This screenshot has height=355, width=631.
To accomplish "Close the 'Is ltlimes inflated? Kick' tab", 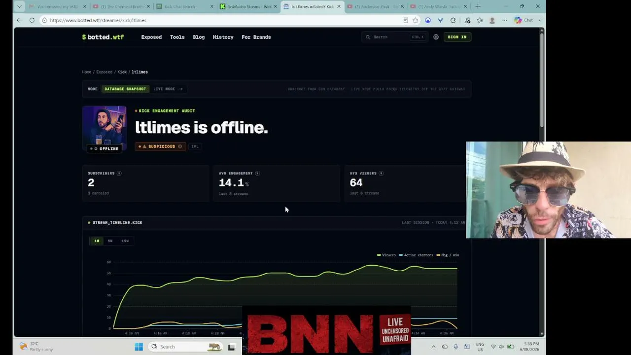I will [339, 6].
